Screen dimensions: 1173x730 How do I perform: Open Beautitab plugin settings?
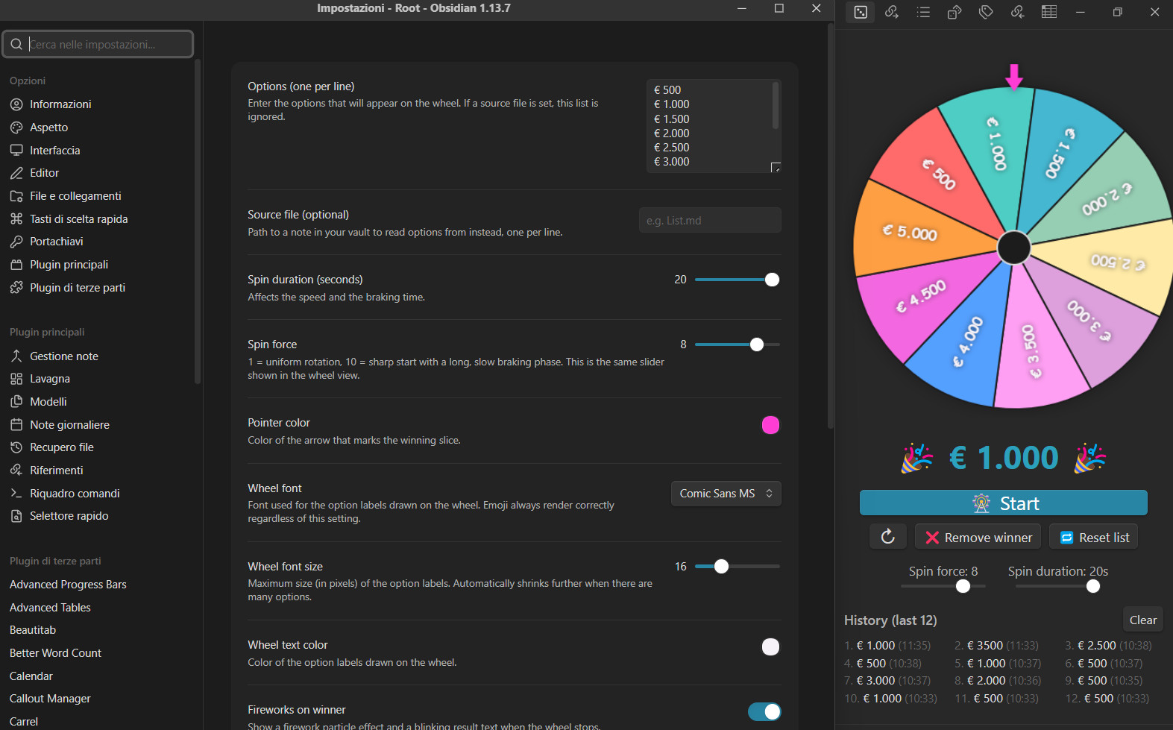33,630
